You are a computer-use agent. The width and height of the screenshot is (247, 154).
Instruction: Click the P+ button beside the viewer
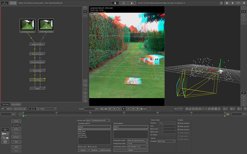coord(85,7)
